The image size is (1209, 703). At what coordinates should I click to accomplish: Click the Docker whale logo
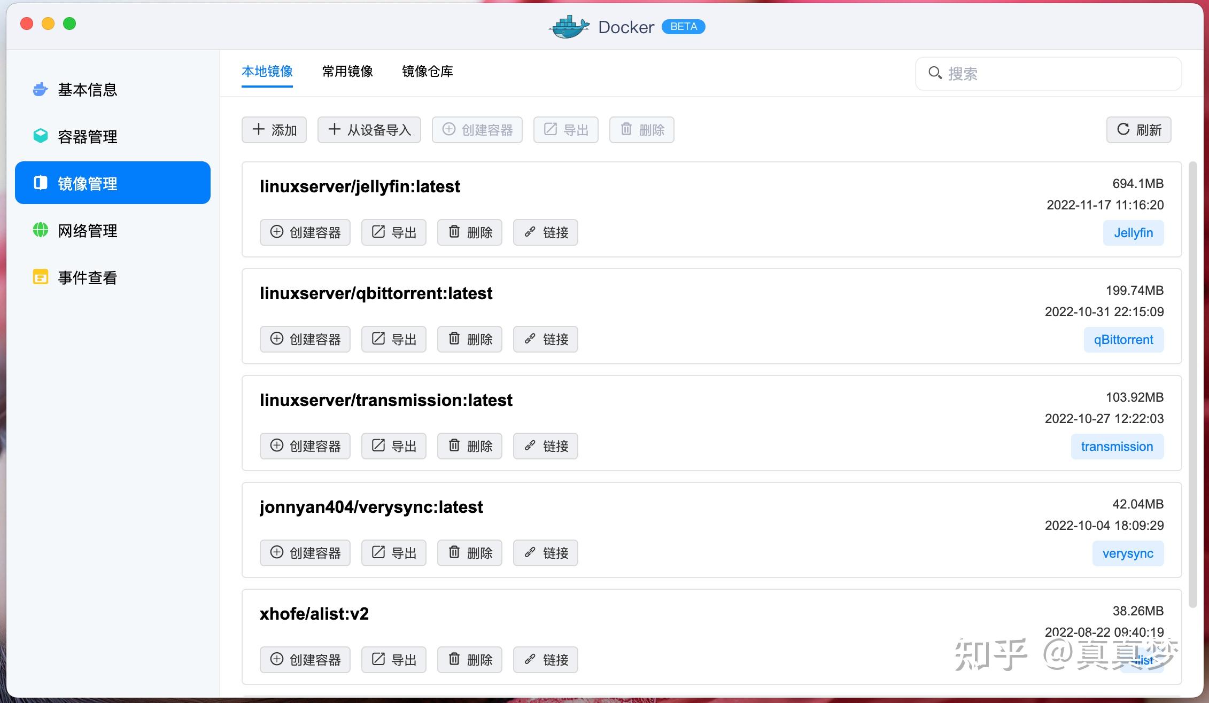click(x=569, y=27)
